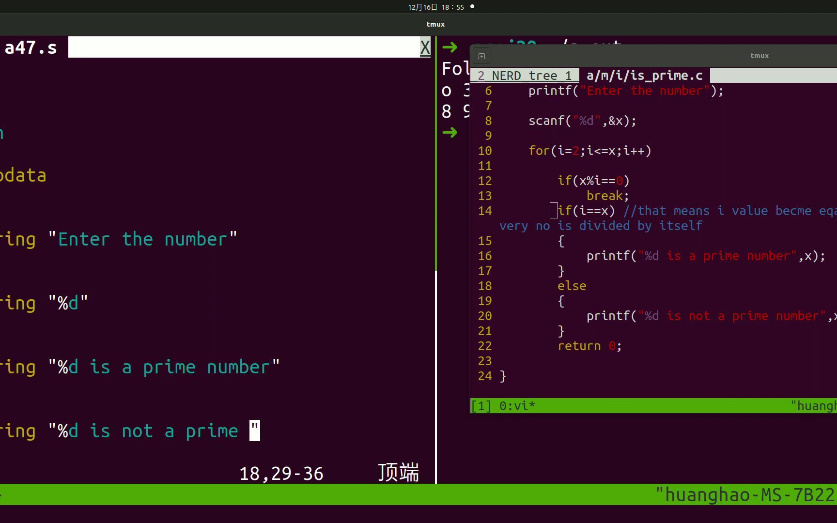Click the "%d is a prime number" string in a47.s
This screenshot has width=837, height=523.
click(x=164, y=367)
